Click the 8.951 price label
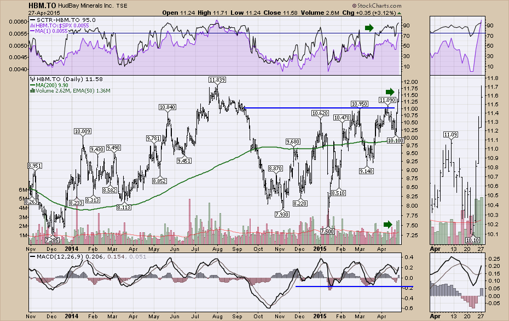The width and height of the screenshot is (509, 321). pos(34,165)
